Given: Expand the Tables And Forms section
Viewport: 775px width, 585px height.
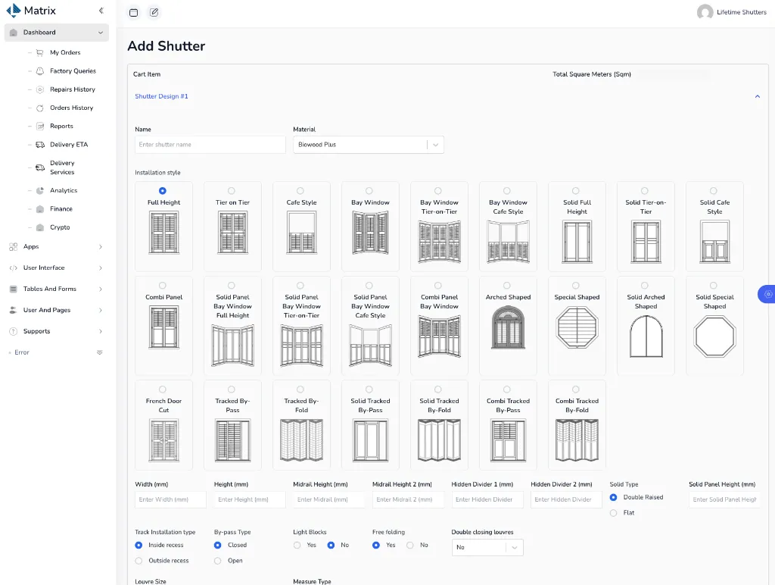Looking at the screenshot, I should (x=101, y=289).
